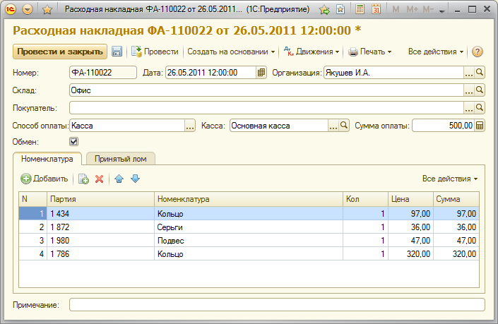Click the Цена column header
The image size is (498, 324).
point(410,199)
